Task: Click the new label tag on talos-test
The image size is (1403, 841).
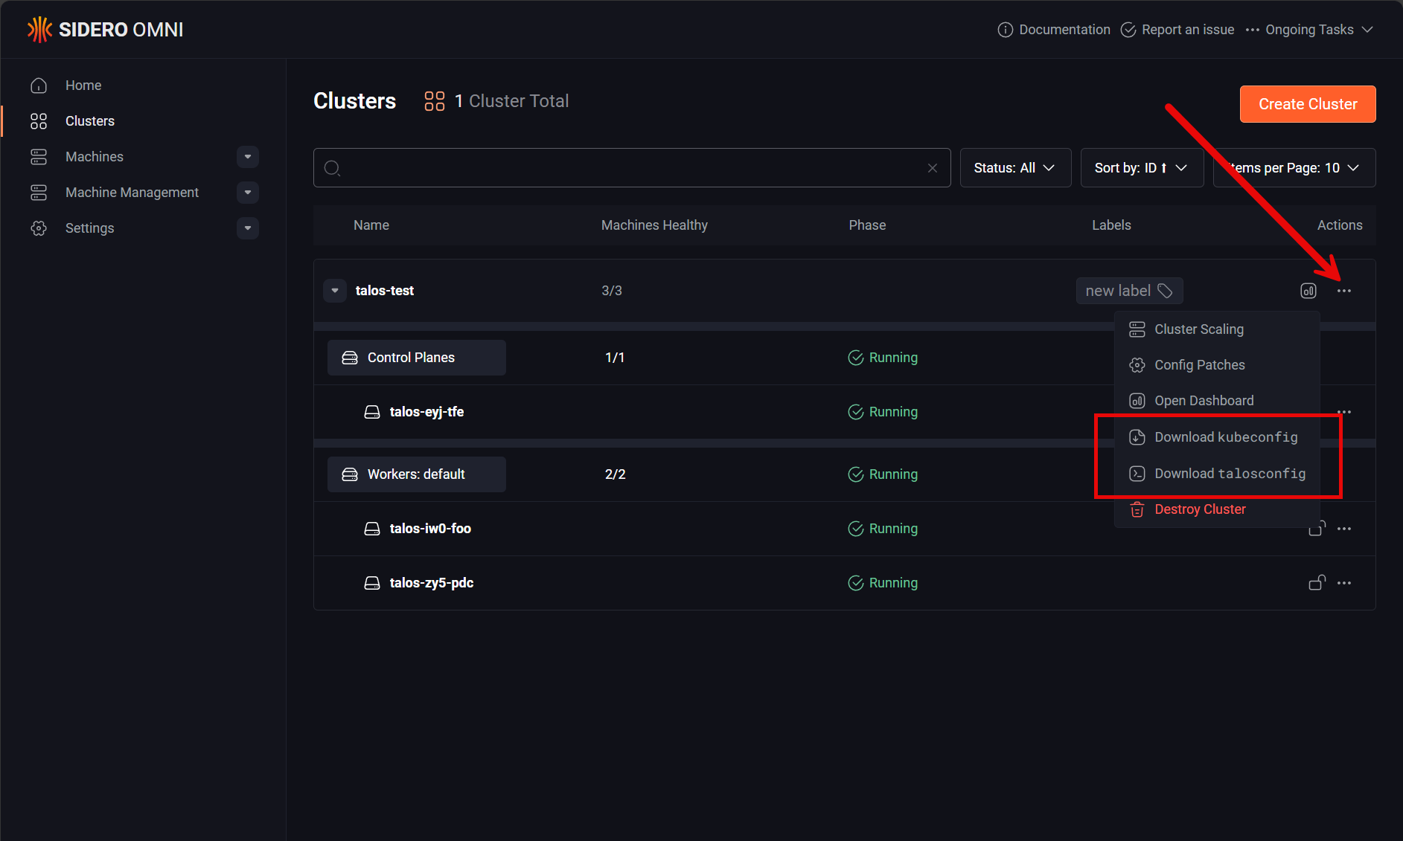Action: point(1129,290)
